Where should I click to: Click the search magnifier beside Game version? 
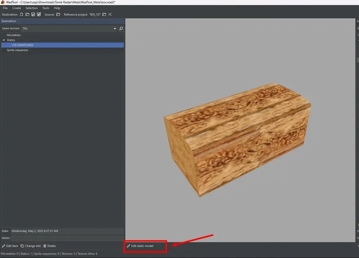click(121, 29)
